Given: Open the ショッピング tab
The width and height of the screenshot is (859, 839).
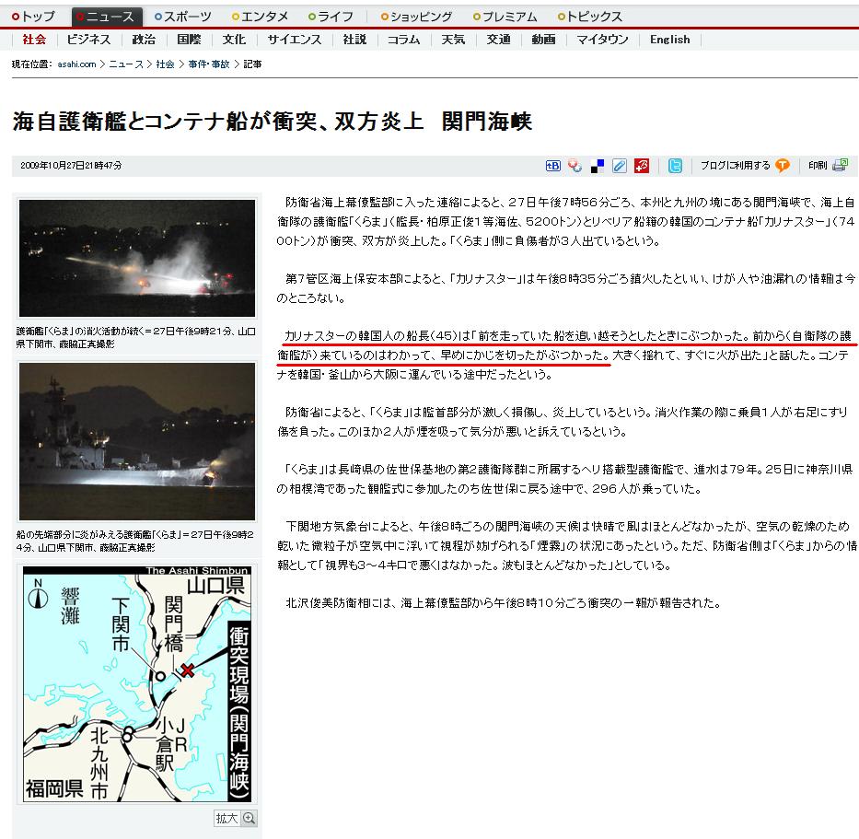Looking at the screenshot, I should (x=417, y=17).
